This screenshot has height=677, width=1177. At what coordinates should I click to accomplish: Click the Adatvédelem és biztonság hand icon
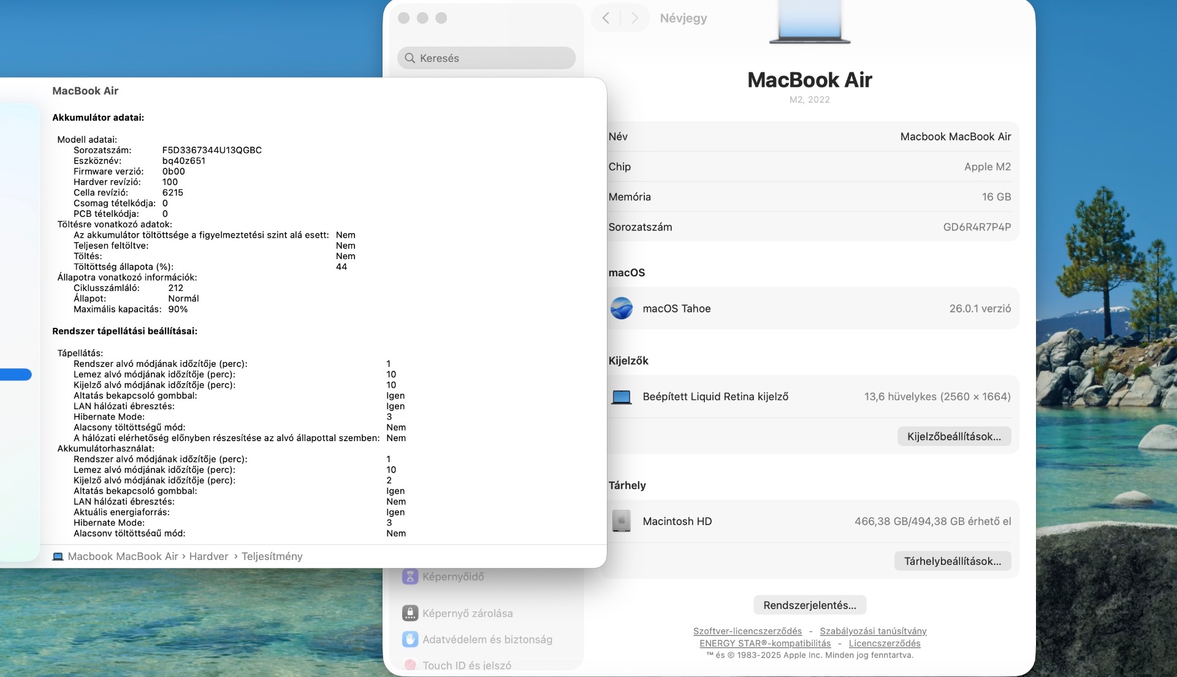[x=409, y=640]
